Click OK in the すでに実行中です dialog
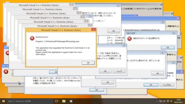185x104 pixels. 158,73
